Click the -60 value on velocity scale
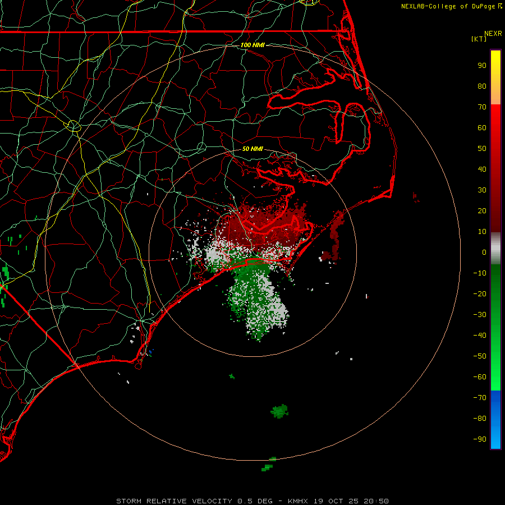The width and height of the screenshot is (505, 505). click(x=480, y=377)
